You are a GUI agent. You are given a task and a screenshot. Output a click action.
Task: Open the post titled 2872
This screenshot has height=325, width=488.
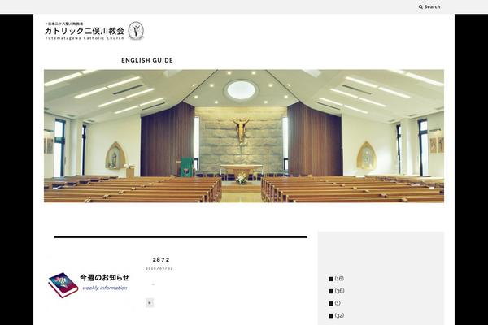(161, 260)
